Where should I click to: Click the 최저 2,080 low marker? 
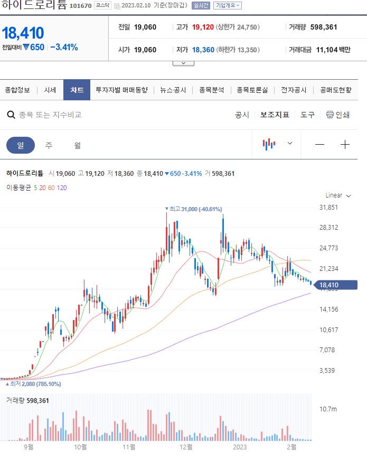coord(33,384)
